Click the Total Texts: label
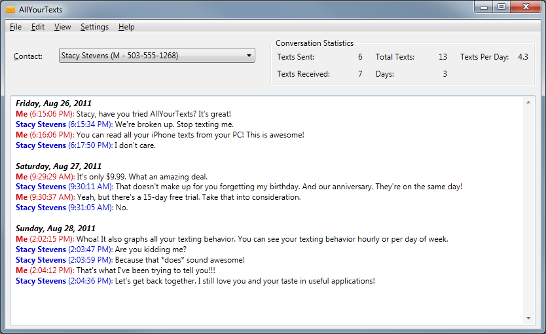The image size is (546, 334). pos(395,57)
